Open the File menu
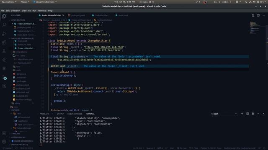 pyautogui.click(x=3, y=11)
